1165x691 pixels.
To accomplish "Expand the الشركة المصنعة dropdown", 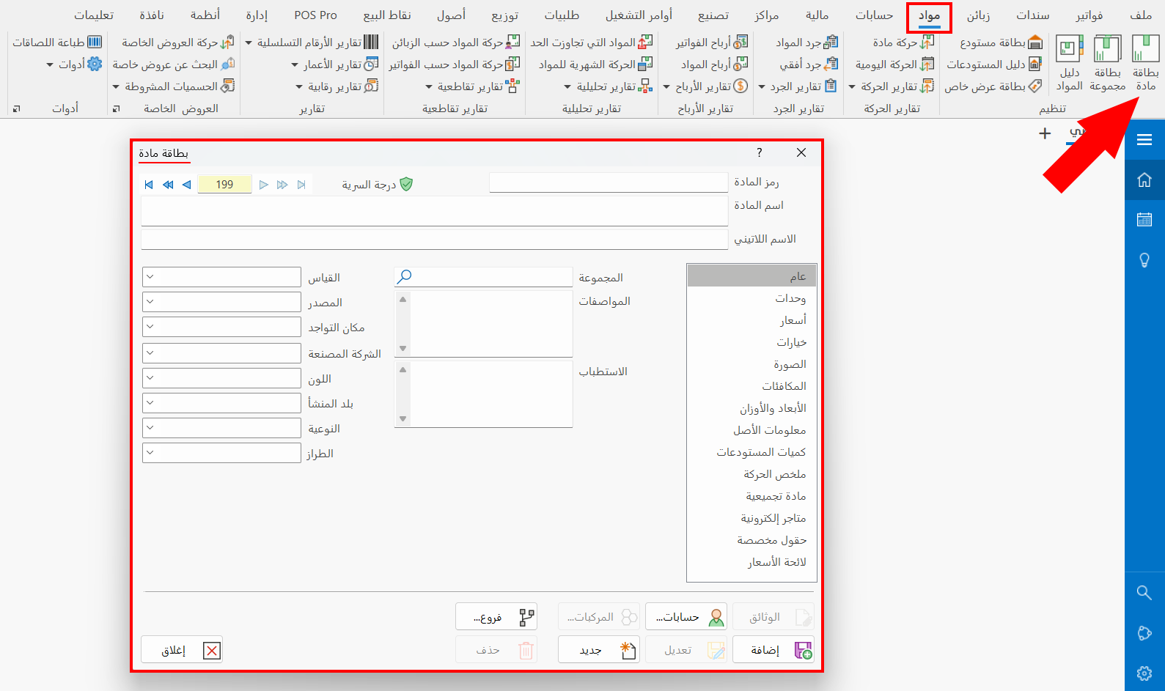I will (x=150, y=353).
